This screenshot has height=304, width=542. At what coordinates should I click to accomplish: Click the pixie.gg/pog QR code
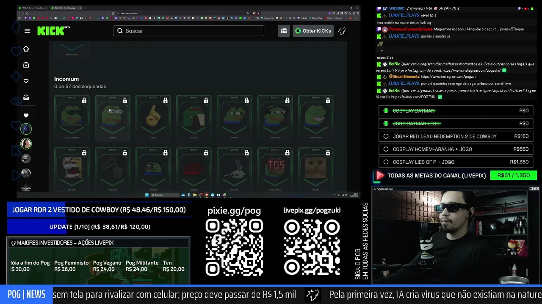pyautogui.click(x=234, y=247)
